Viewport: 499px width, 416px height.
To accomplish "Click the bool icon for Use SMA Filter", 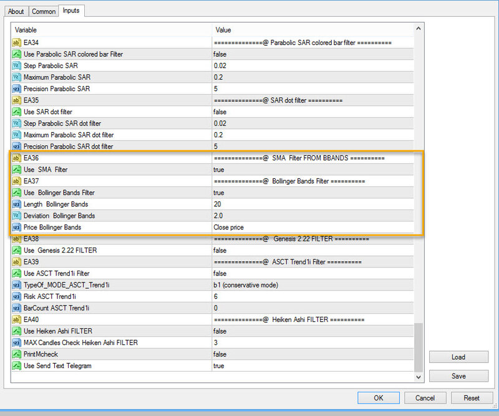I will (x=17, y=170).
